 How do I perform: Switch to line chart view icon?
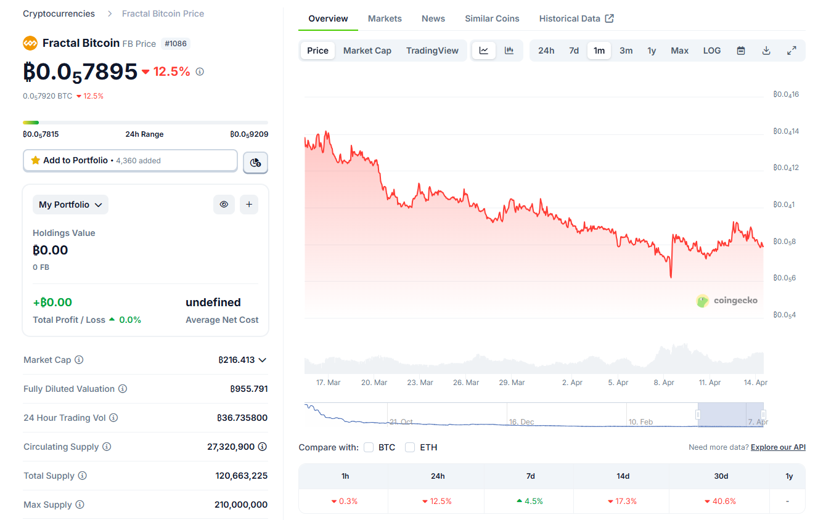click(x=484, y=51)
